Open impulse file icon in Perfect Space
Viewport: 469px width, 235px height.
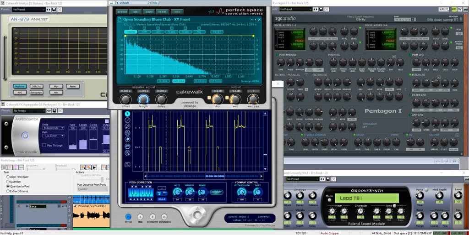120,19
